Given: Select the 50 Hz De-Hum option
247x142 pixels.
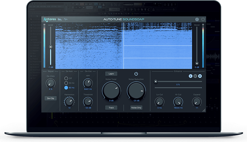Looking at the screenshot, I should [x=66, y=83].
